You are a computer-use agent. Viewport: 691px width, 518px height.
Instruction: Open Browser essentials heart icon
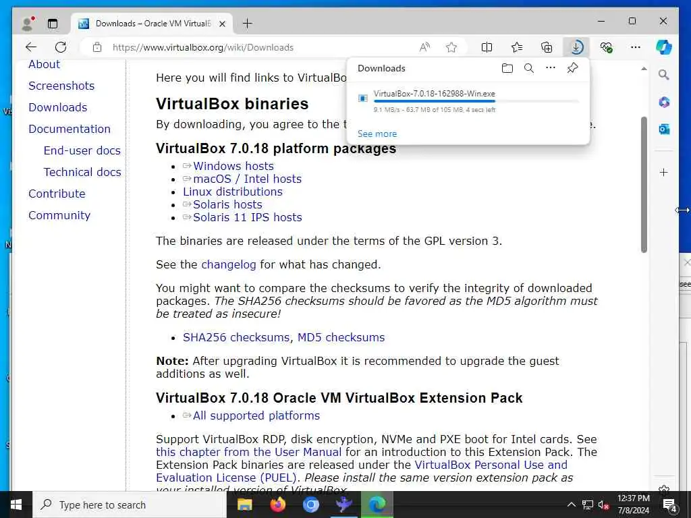[x=607, y=47]
